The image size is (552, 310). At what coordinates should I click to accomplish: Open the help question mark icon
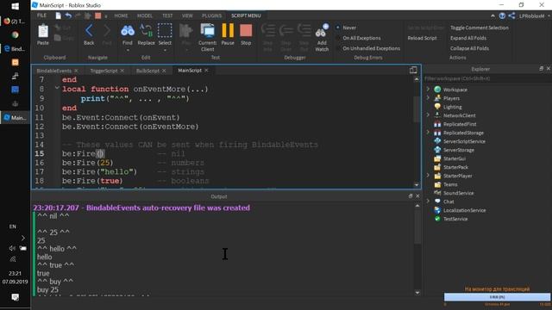[502, 15]
